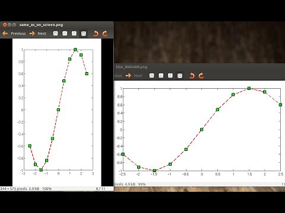The height and width of the screenshot is (213, 285).
Task: Click the size_800x400.png title bar text
Action: [x=131, y=67]
